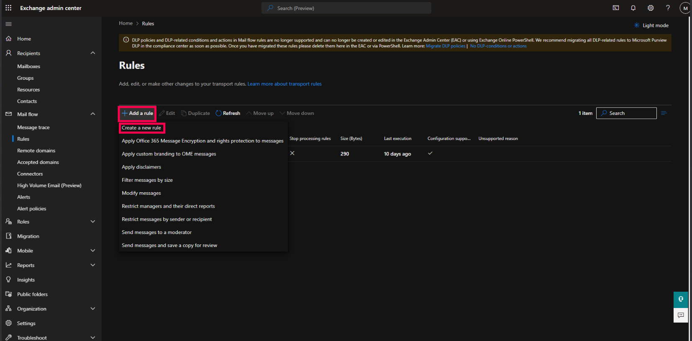Viewport: 692px width, 341px height.
Task: Switch to Light mode
Action: coord(651,25)
